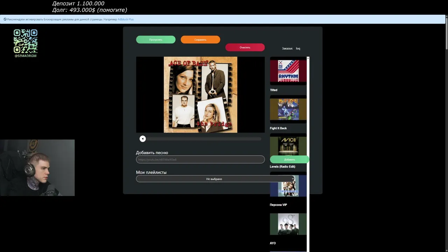
Task: Click the track queue scrollbar
Action: 308,154
